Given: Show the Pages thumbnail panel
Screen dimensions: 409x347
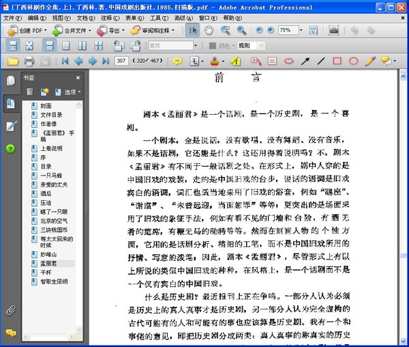Looking at the screenshot, I should click(x=10, y=81).
